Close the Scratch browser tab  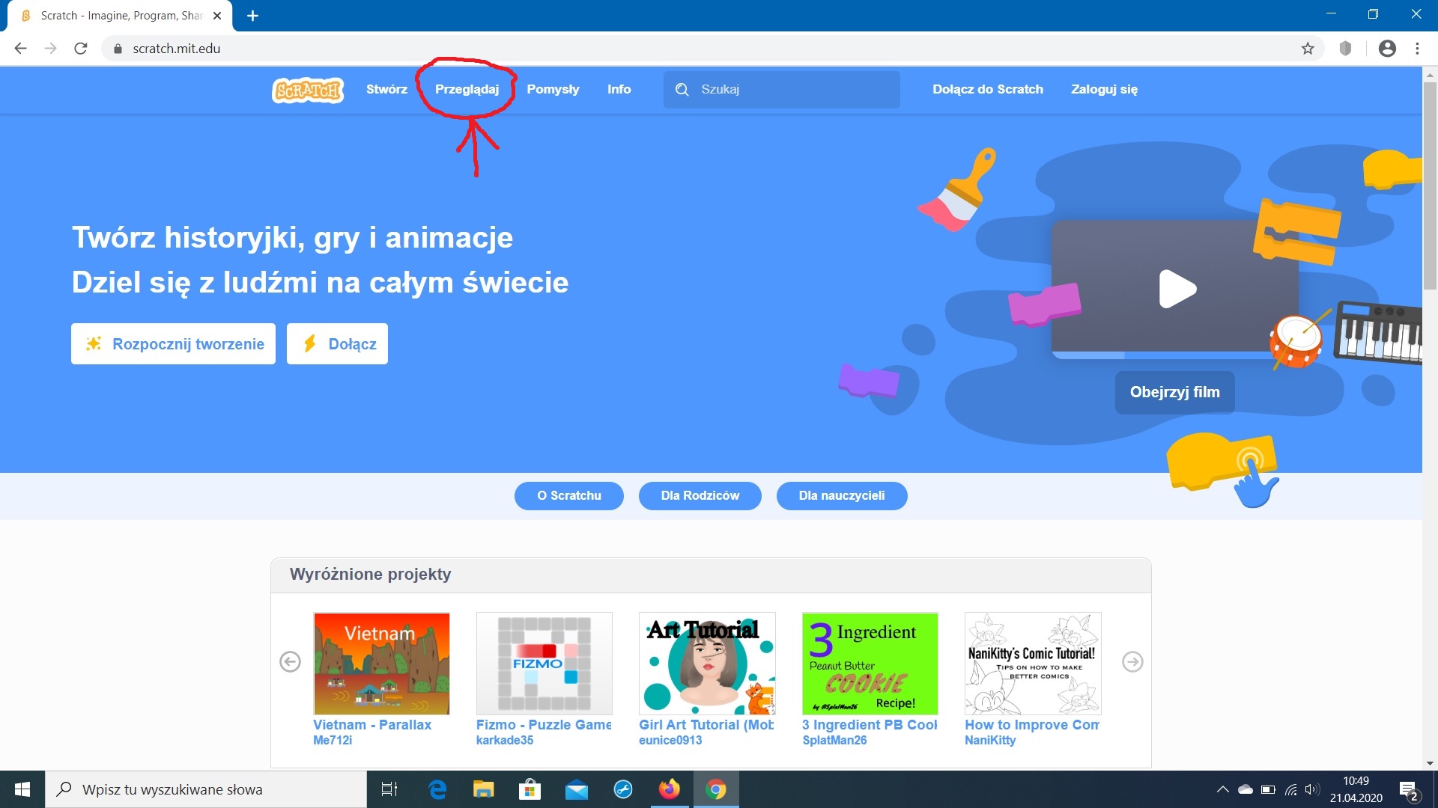pos(217,16)
